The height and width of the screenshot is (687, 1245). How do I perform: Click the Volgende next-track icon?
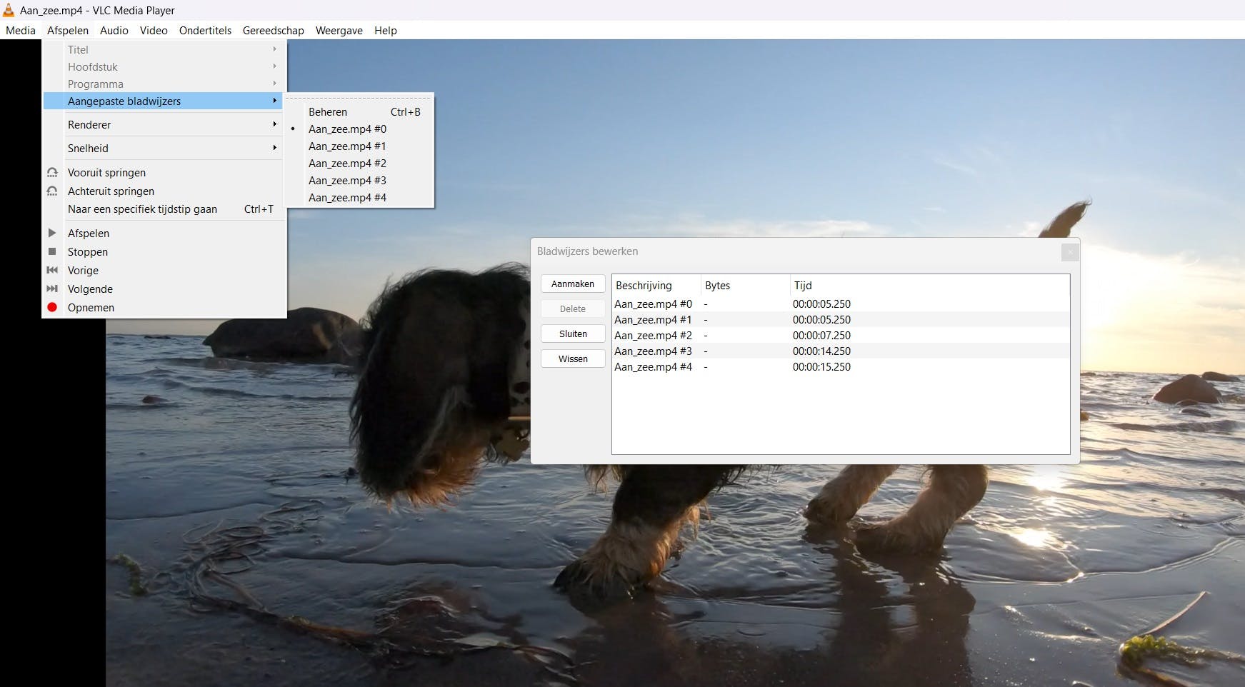click(x=52, y=289)
